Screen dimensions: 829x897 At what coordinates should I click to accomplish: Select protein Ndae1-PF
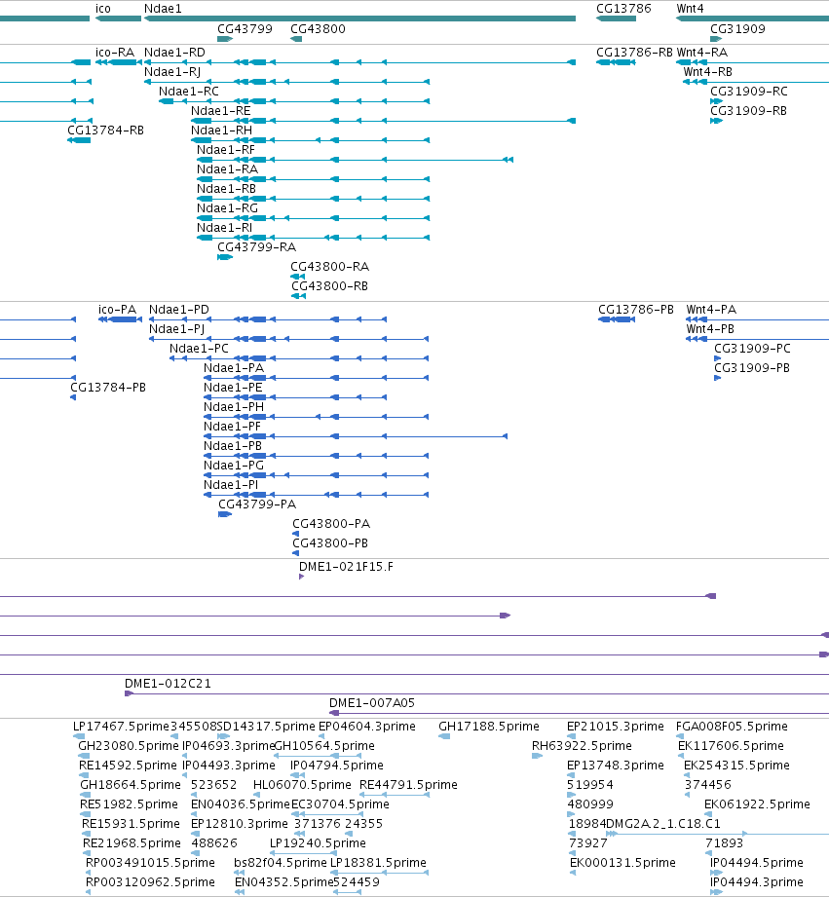click(356, 436)
